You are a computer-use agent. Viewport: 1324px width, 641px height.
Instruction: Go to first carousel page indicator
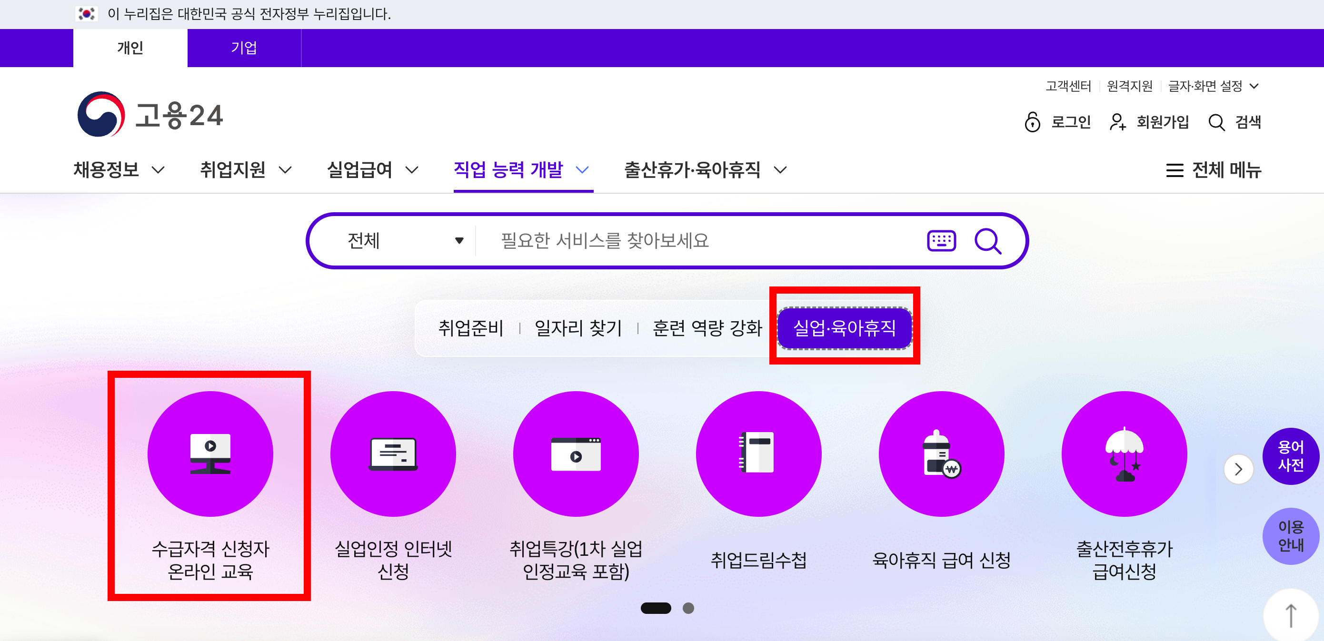click(656, 608)
